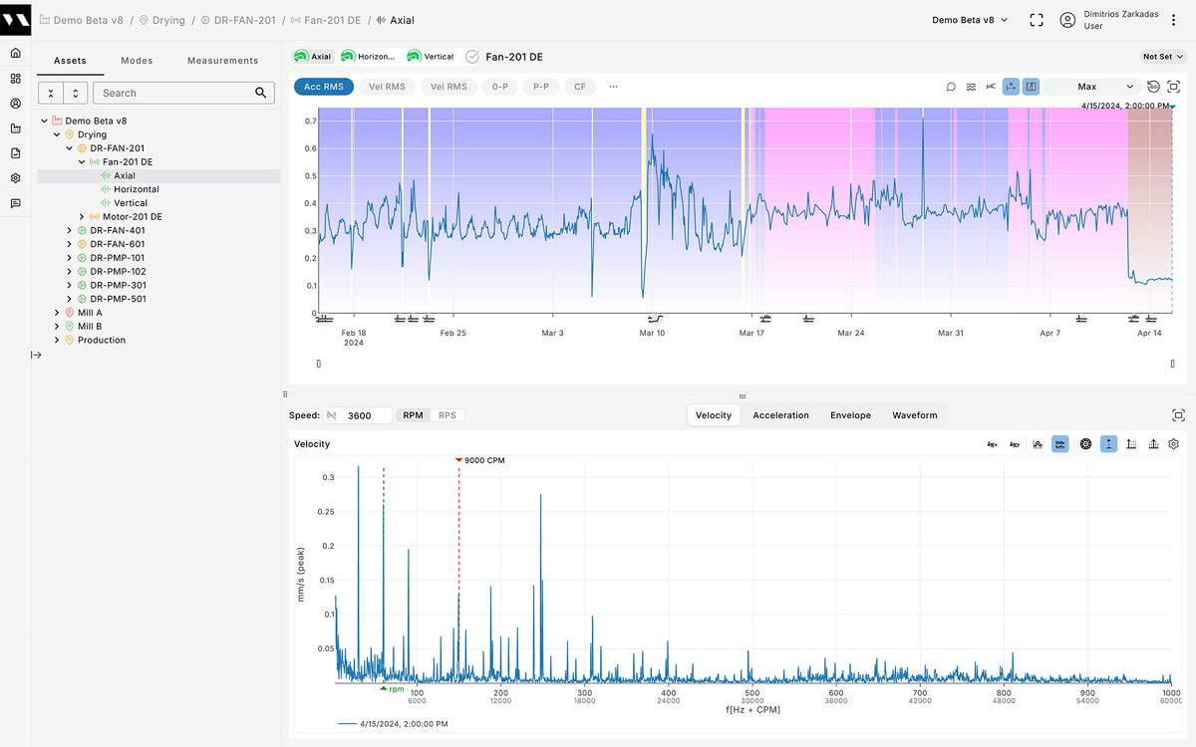Switch to the Envelope spectrum tab
The height and width of the screenshot is (747, 1196).
(850, 415)
